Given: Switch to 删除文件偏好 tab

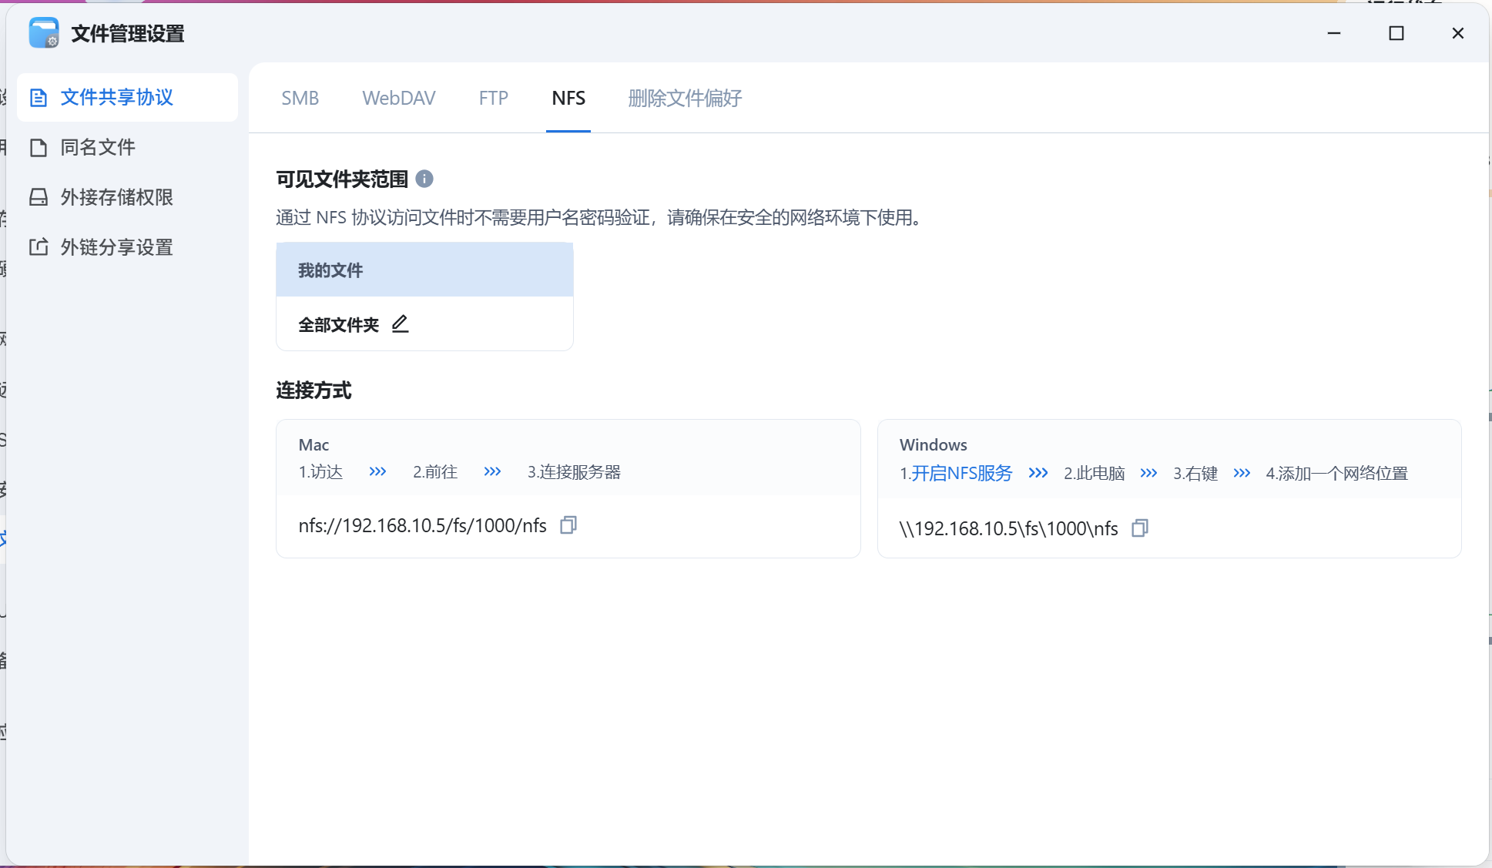Looking at the screenshot, I should (x=685, y=99).
